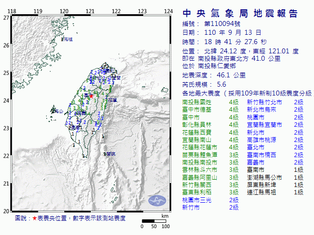
Task: Select the longitude text 東經 121.01 度
Action: [276, 51]
